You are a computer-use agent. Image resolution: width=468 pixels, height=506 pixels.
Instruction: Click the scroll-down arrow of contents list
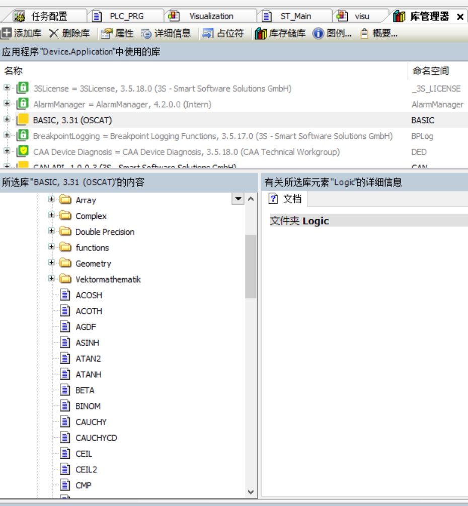pyautogui.click(x=251, y=492)
